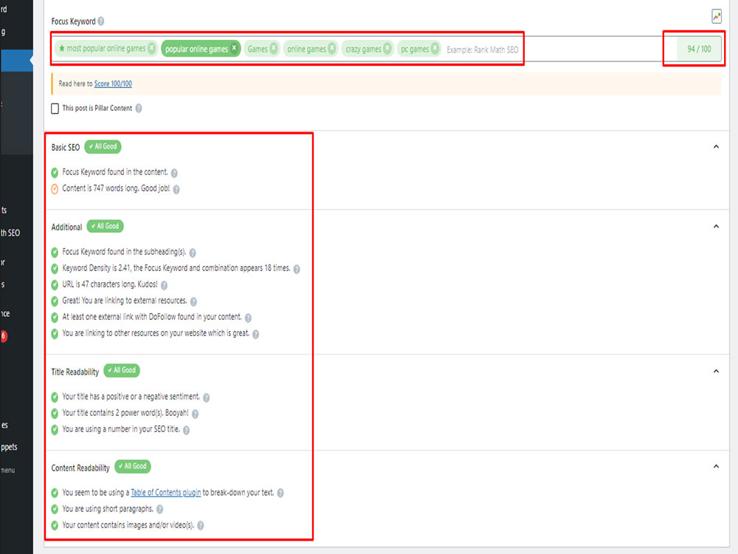Open help for 'URL is 47 characters long'
The image size is (738, 554).
click(164, 285)
